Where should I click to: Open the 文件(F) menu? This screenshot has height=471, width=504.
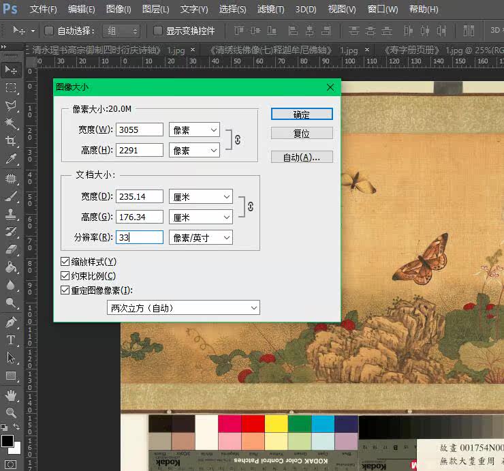(x=43, y=9)
